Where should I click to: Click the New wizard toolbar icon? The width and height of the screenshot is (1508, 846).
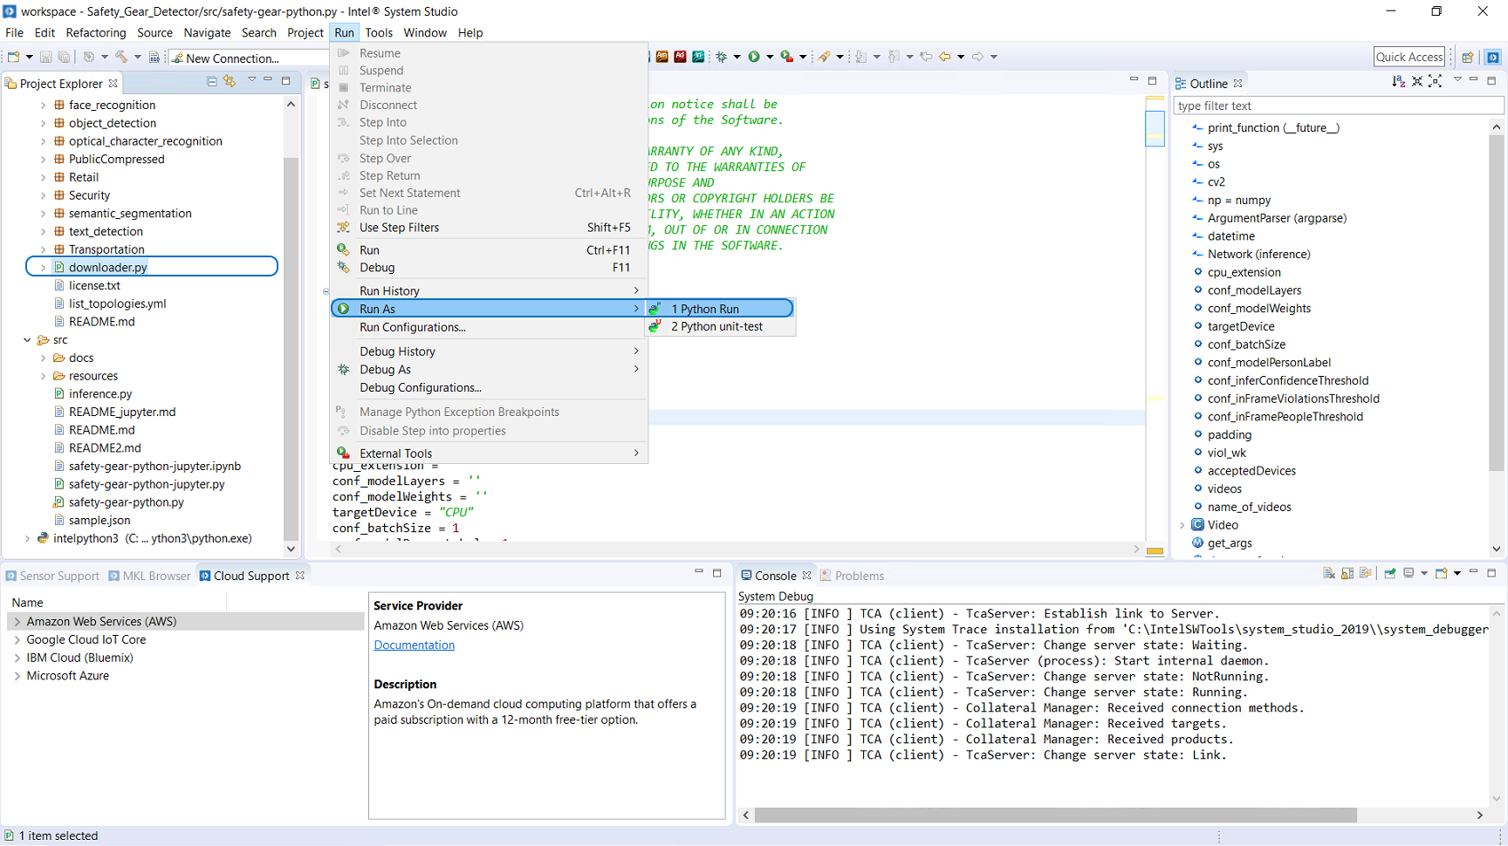point(14,58)
